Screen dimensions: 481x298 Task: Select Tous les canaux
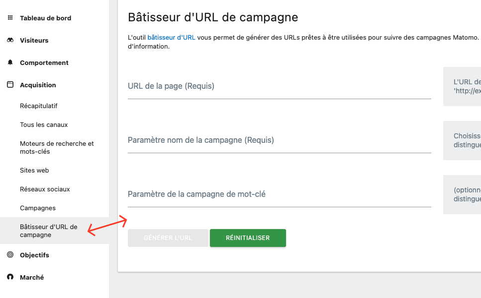coord(44,124)
